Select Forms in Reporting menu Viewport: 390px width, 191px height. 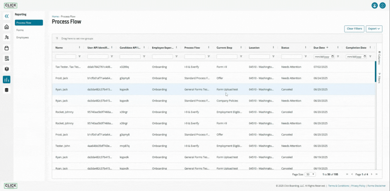click(20, 30)
